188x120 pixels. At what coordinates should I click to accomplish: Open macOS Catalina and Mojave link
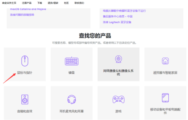28,9
